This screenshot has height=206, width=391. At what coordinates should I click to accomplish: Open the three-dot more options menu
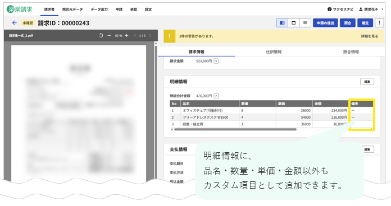(x=379, y=23)
